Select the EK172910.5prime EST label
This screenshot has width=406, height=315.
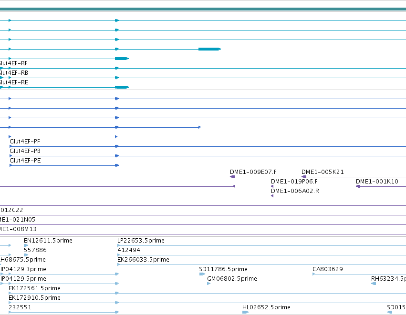34,298
